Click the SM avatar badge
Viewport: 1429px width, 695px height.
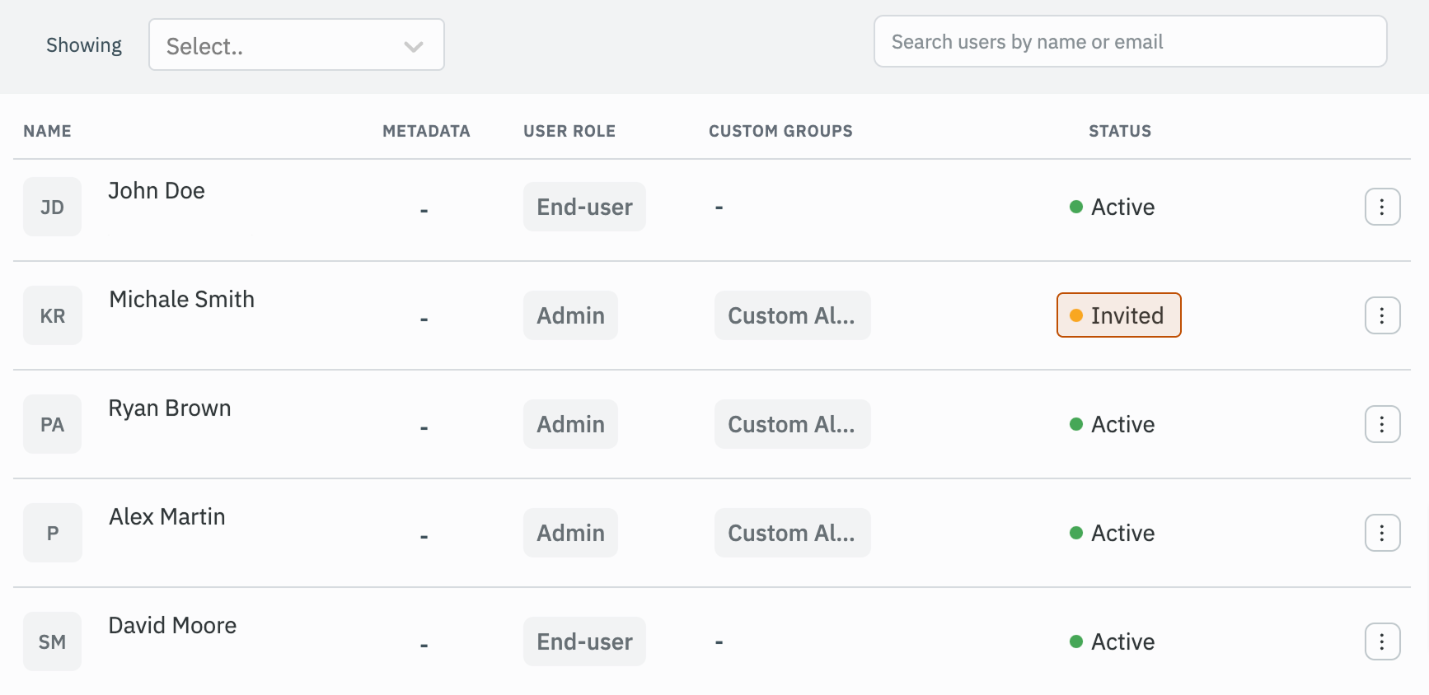[52, 641]
